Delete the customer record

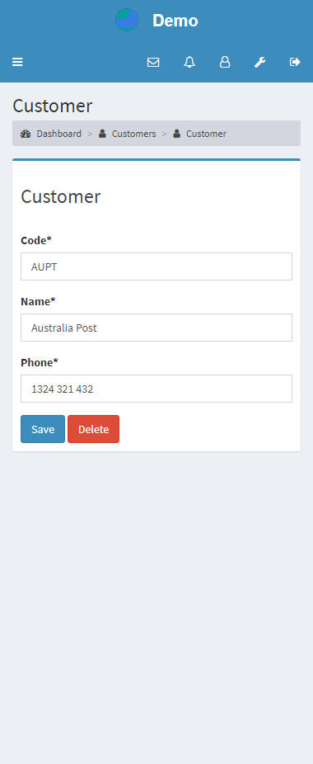(x=93, y=429)
